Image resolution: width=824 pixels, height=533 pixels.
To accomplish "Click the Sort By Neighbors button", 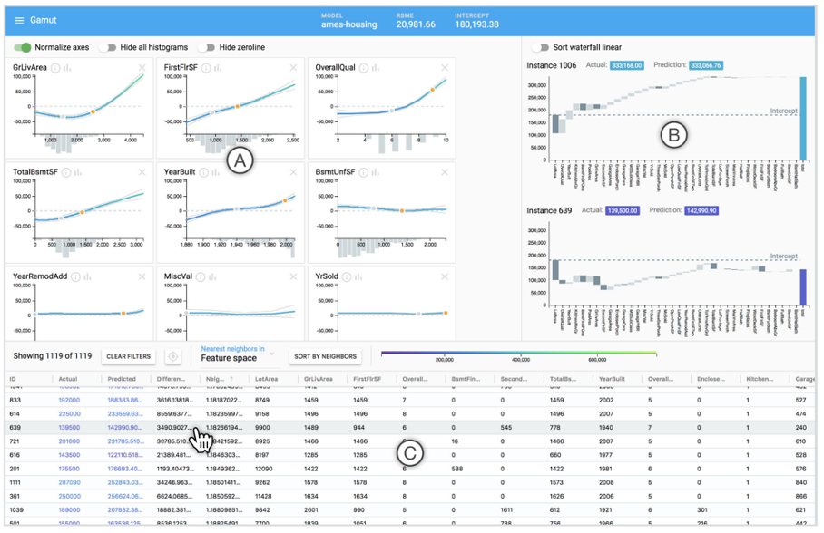I will click(326, 356).
